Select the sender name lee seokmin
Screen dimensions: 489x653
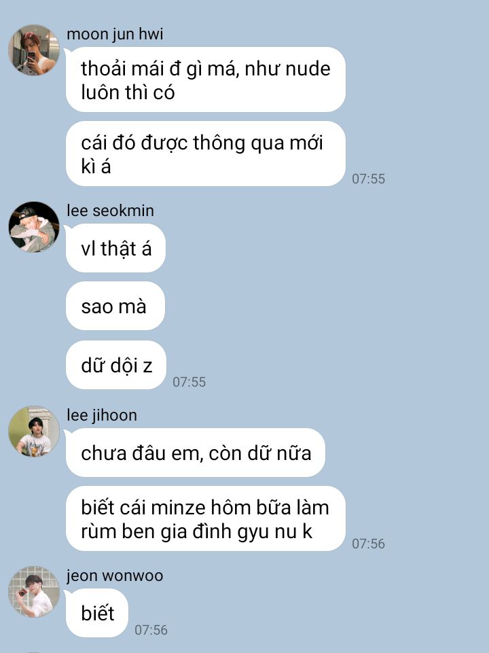point(110,211)
